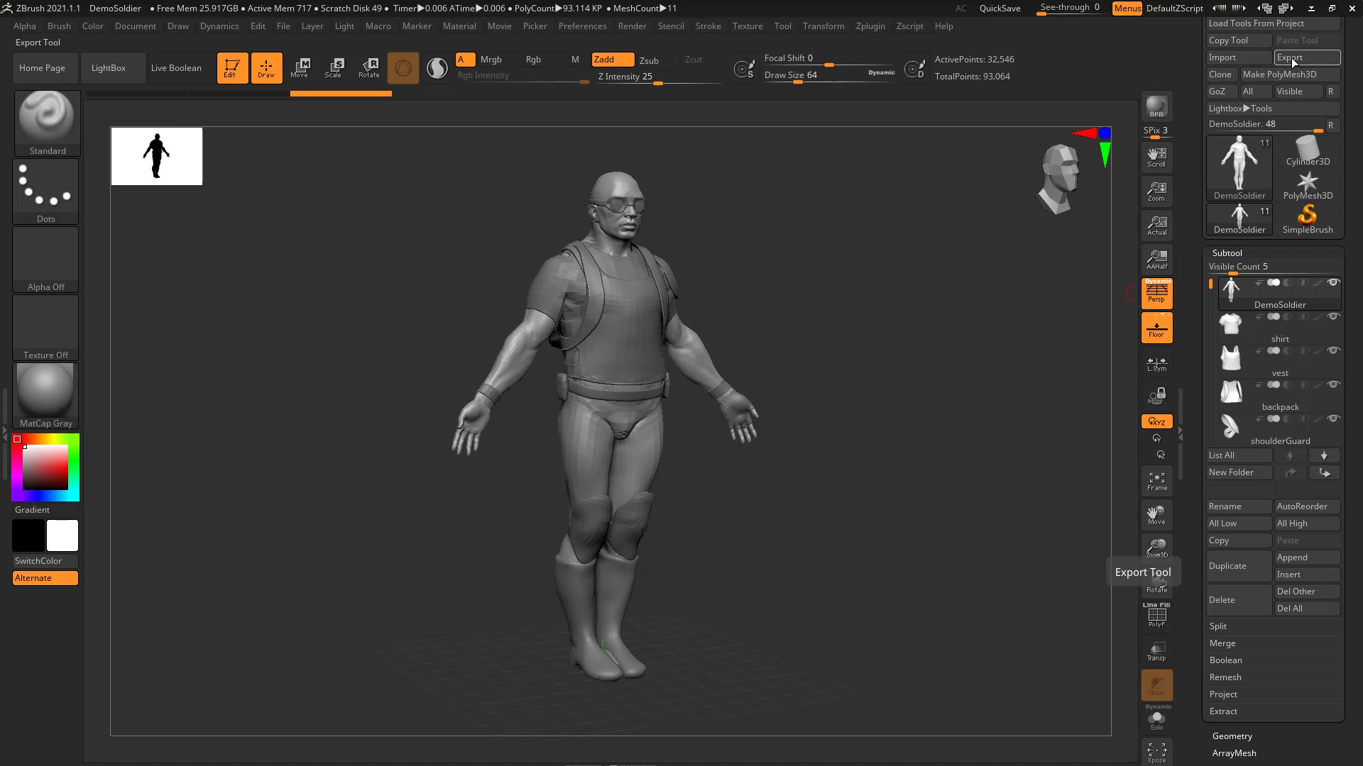
Task: Select the Scroll canvas tool
Action: [x=1156, y=157]
